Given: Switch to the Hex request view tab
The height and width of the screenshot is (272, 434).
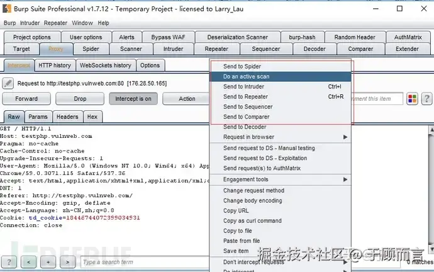Looking at the screenshot, I should click(x=92, y=116).
